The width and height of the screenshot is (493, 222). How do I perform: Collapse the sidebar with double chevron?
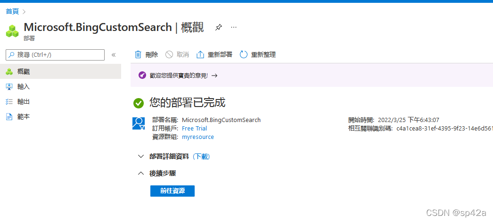click(114, 55)
